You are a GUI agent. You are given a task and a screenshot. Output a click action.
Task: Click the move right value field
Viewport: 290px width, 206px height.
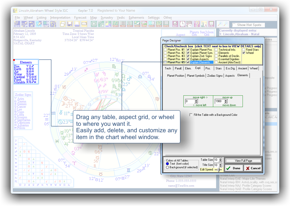click(x=190, y=101)
